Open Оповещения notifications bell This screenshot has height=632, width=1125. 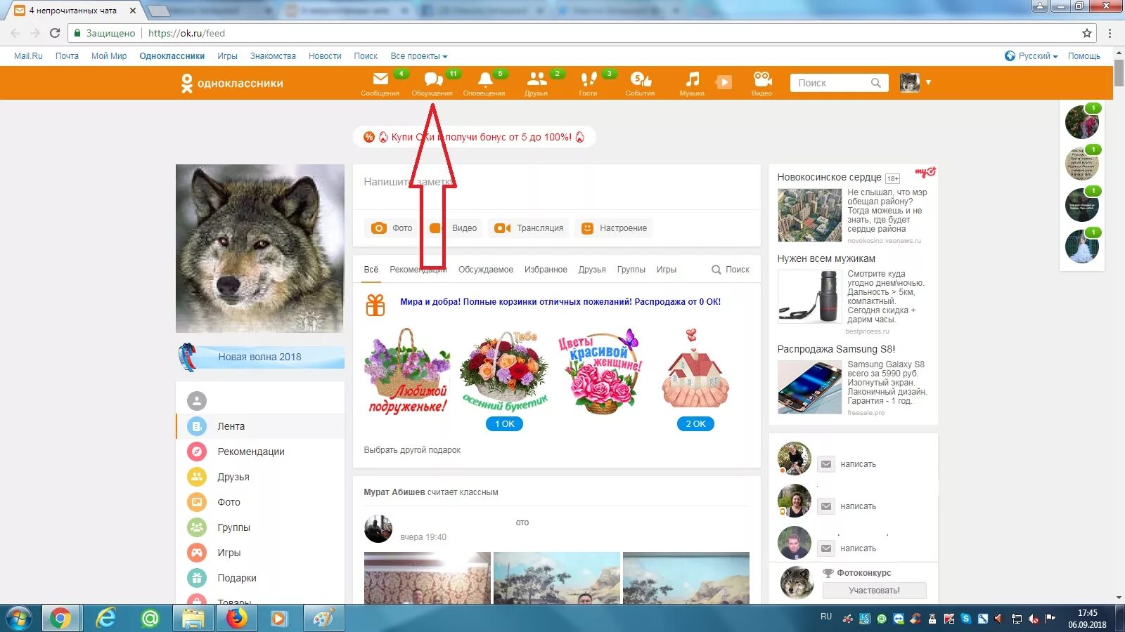pos(484,83)
